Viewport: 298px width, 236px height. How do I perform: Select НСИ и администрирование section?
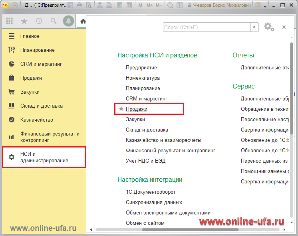pos(44,157)
